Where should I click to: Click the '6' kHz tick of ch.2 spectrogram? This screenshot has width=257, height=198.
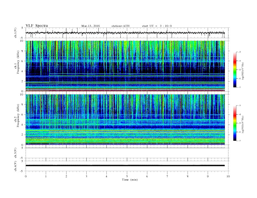tap(23, 115)
